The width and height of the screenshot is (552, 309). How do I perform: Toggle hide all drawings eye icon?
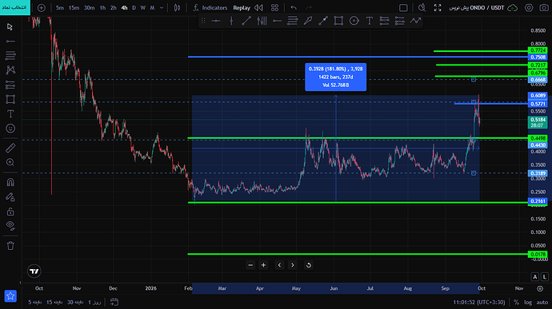(x=10, y=226)
